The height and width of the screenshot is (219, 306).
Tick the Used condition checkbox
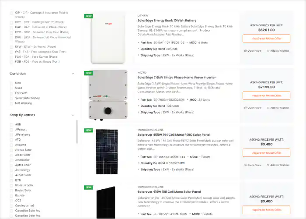(x=11, y=88)
